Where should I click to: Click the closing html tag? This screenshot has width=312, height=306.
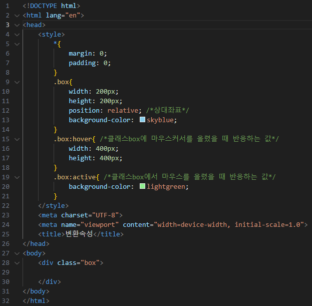(x=36, y=301)
